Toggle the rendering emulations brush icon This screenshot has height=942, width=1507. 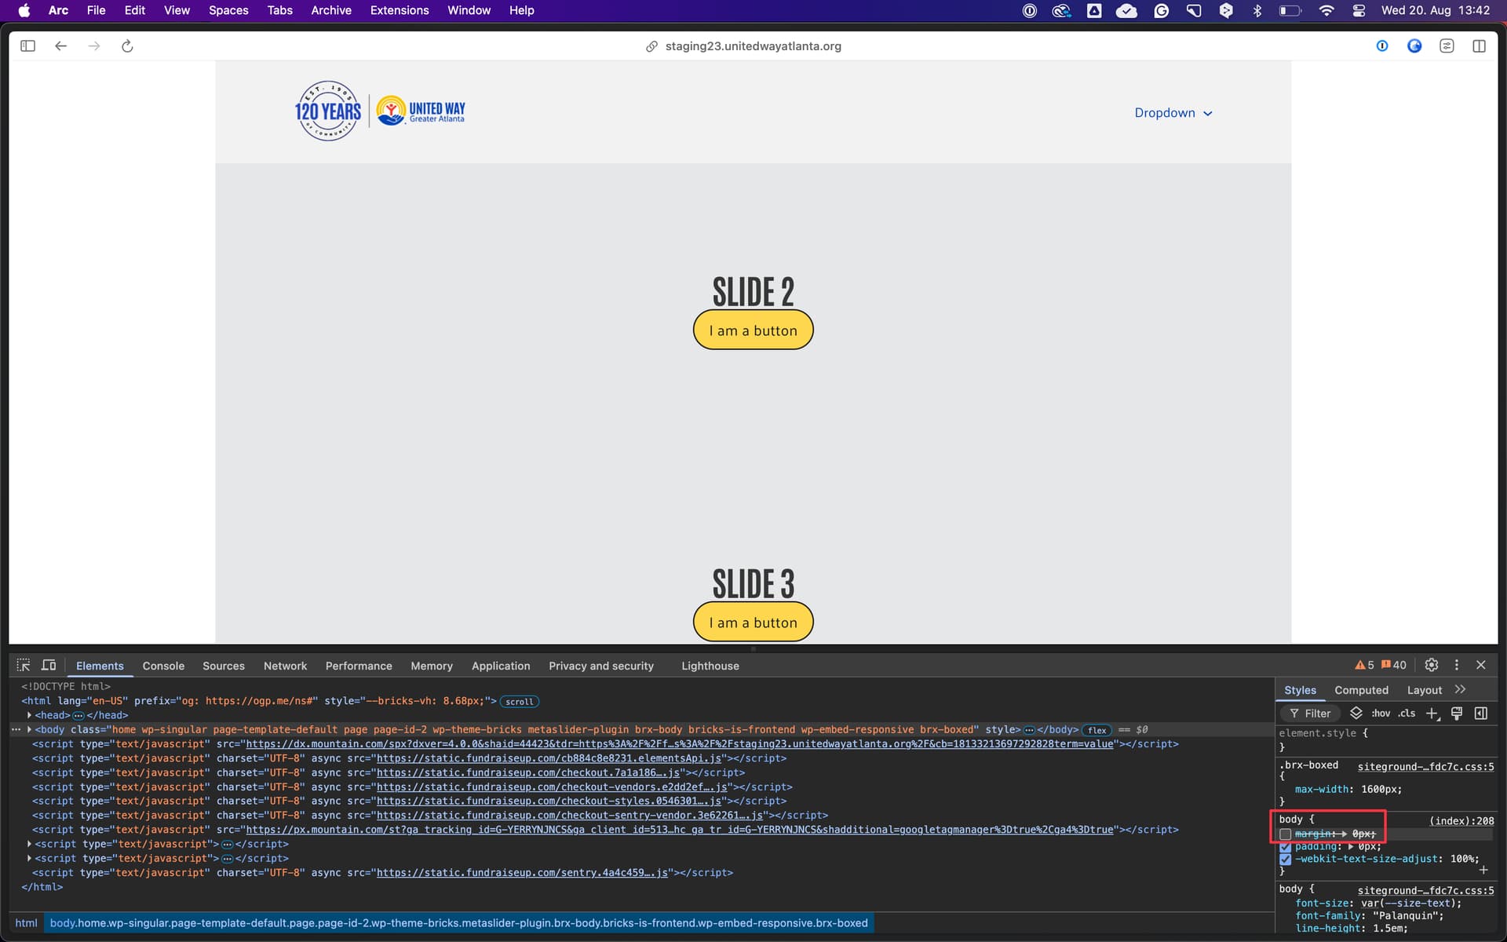[1457, 713]
